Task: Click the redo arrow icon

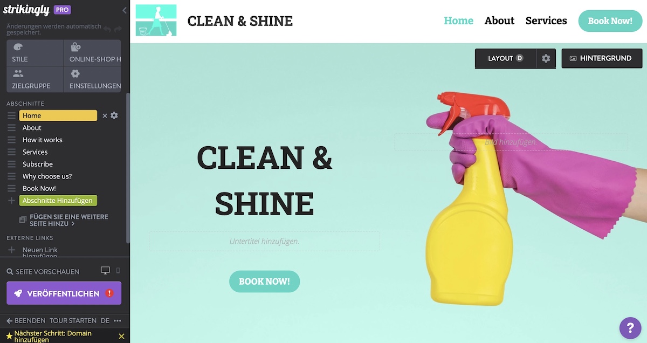Action: coord(118,29)
